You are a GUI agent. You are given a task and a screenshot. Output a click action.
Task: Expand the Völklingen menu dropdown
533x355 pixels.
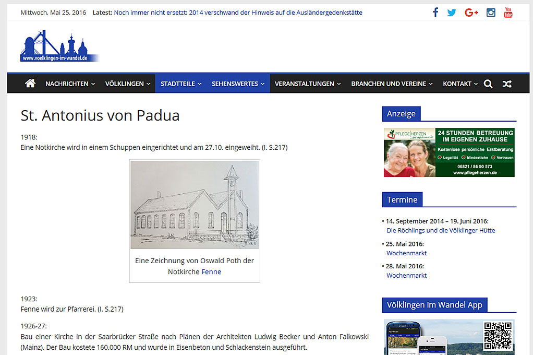(x=127, y=84)
